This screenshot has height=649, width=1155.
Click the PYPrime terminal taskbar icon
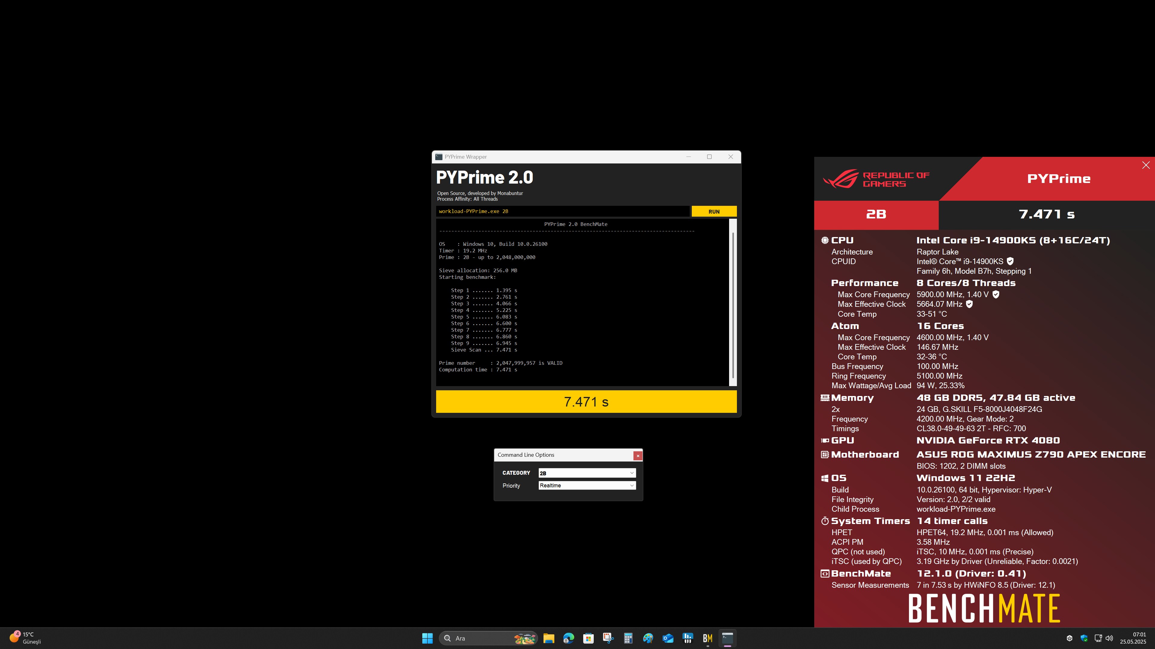pos(727,638)
